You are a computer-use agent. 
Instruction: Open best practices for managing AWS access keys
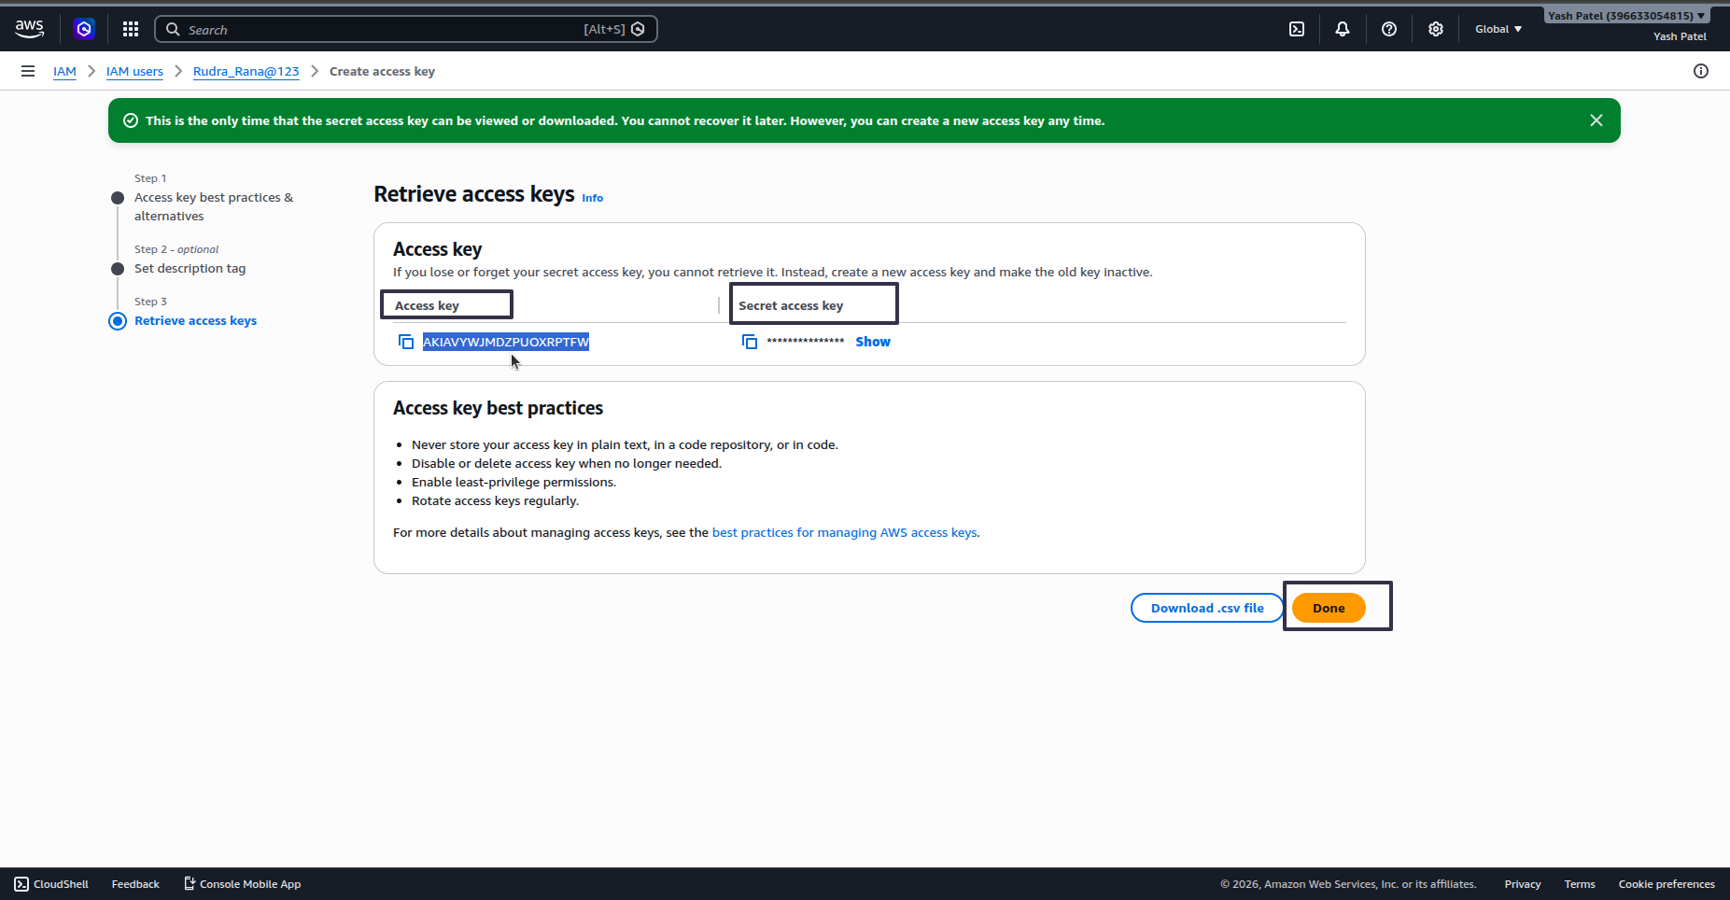[845, 533]
